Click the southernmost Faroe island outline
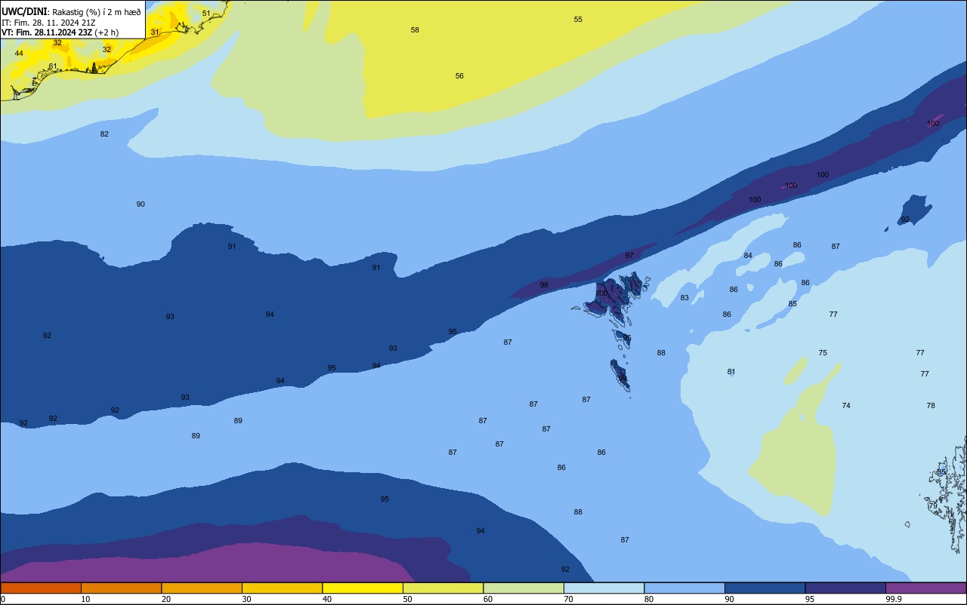 coord(620,375)
